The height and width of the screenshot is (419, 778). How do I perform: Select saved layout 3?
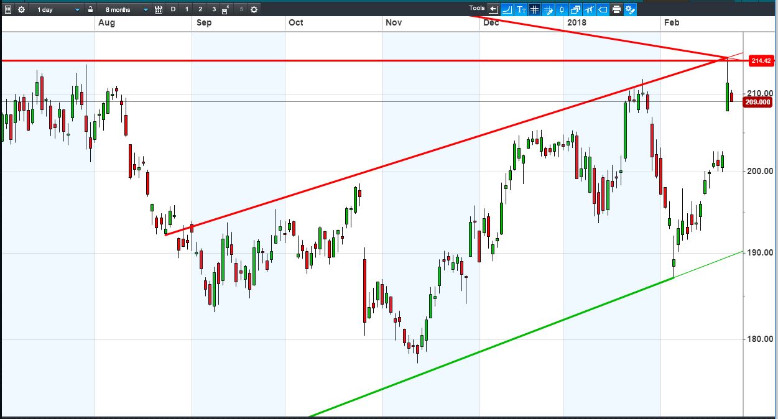[x=214, y=9]
